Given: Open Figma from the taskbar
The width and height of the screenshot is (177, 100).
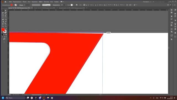Looking at the screenshot, I should coord(36,98).
